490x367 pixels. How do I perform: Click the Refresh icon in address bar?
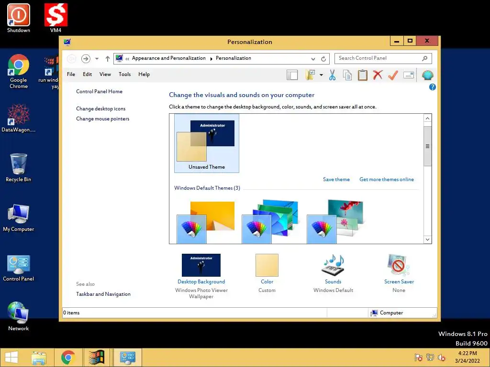click(x=323, y=59)
